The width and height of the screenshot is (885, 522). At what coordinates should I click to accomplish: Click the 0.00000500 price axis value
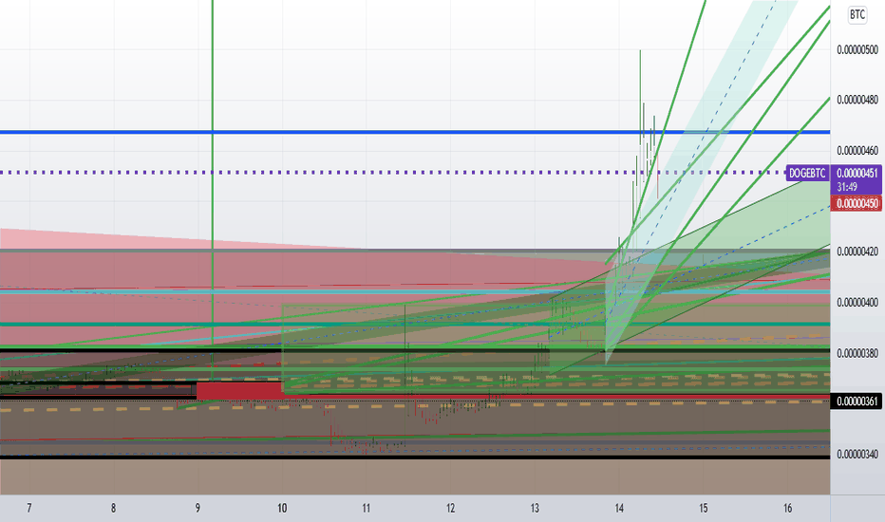[857, 49]
